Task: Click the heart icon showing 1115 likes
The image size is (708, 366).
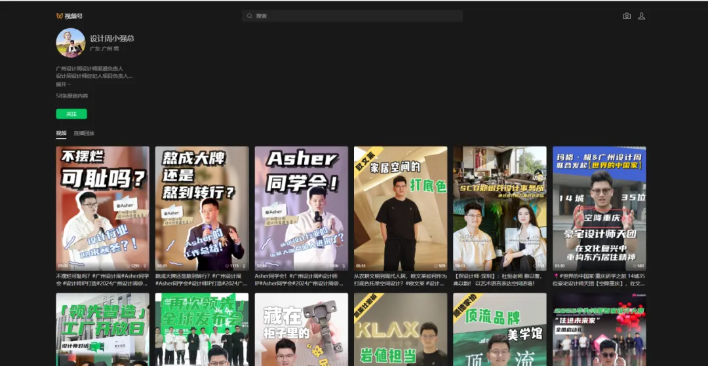Action: 227,266
